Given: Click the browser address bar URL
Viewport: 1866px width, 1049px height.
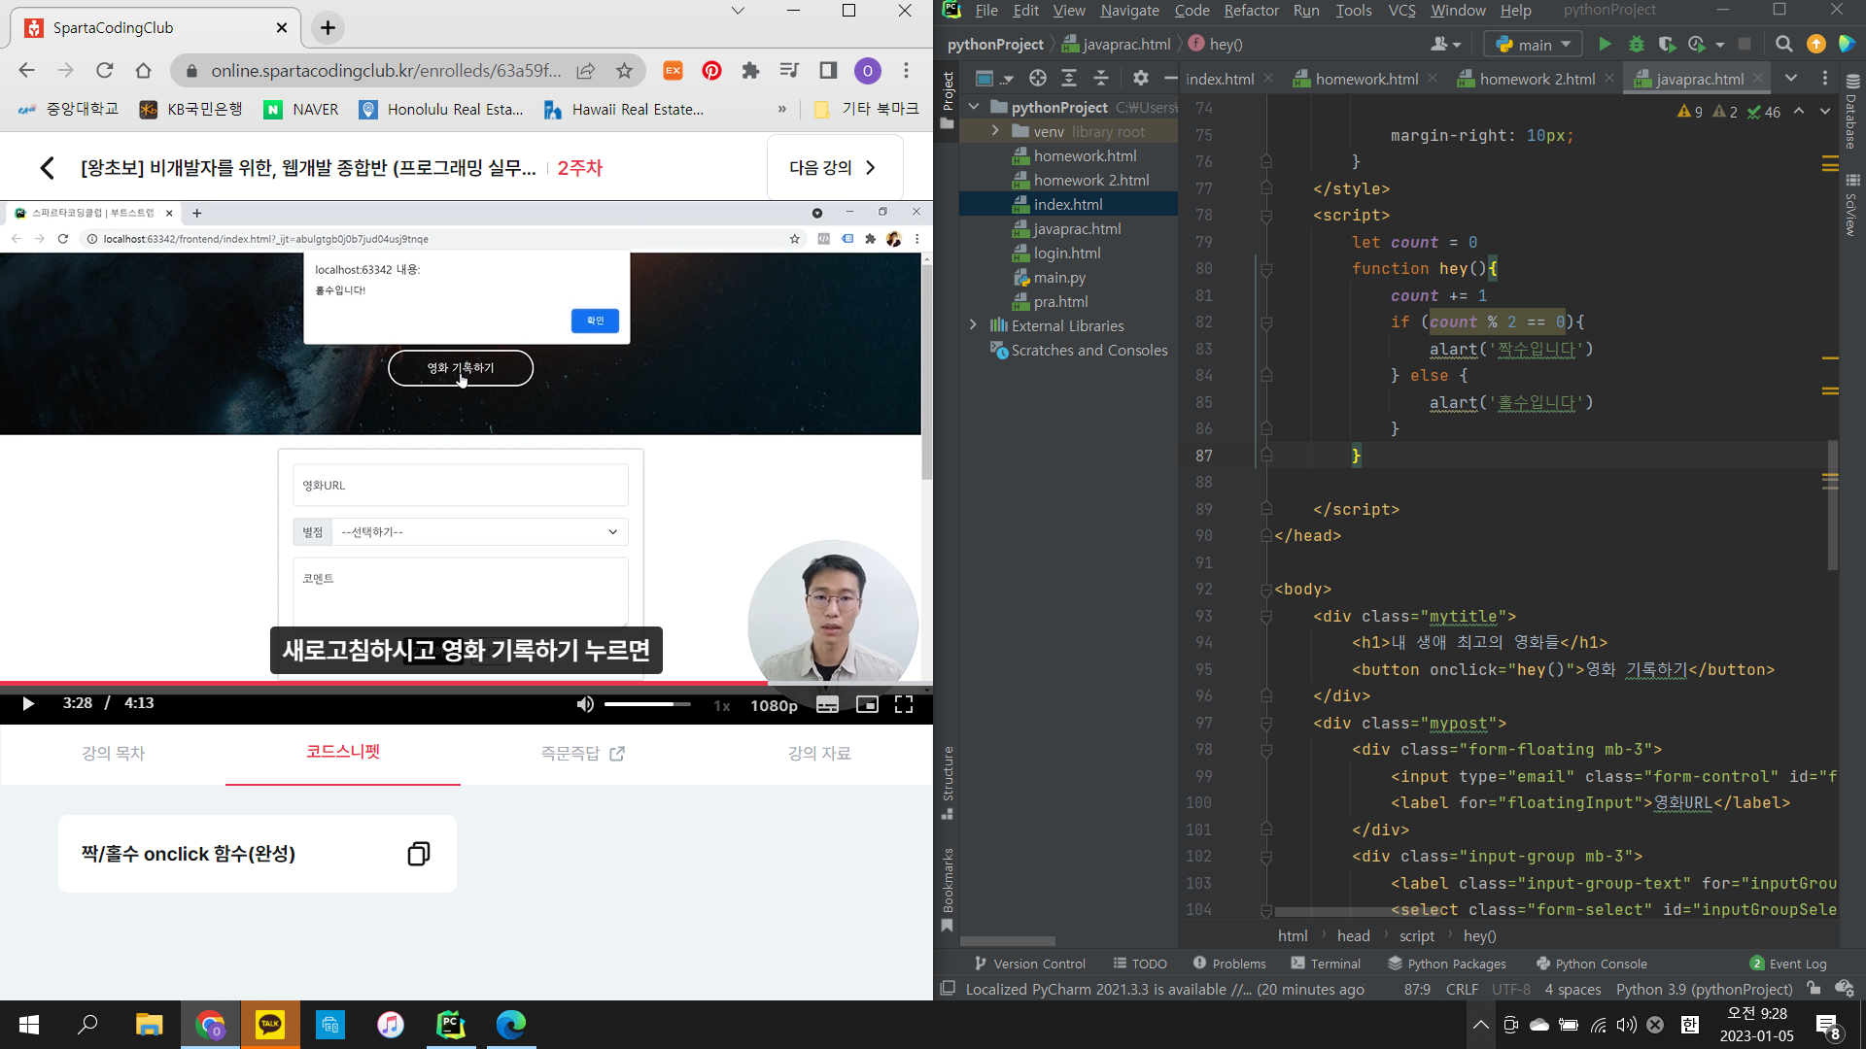Looking at the screenshot, I should pos(386,71).
